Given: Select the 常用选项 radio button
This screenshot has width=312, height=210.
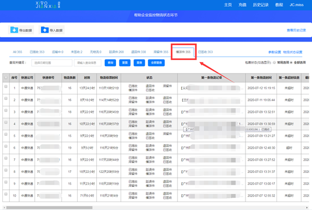Looking at the screenshot, I should pos(274,63).
